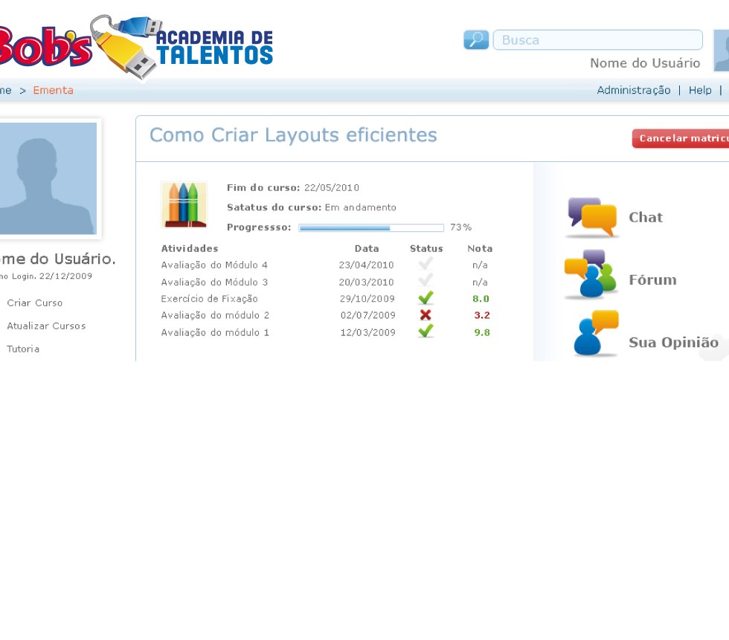This screenshot has width=729, height=640.
Task: Click green checkmark for Exercício de Fixação
Action: (x=425, y=299)
